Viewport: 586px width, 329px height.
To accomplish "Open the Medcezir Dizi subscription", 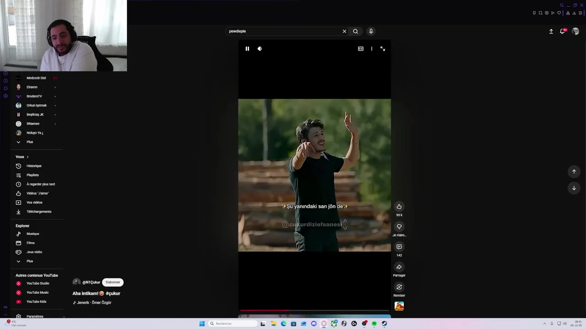I will pos(36,78).
